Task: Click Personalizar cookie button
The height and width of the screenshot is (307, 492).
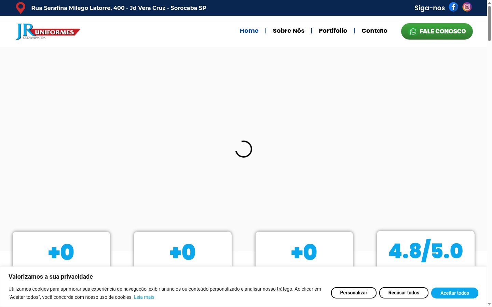Action: click(x=354, y=293)
